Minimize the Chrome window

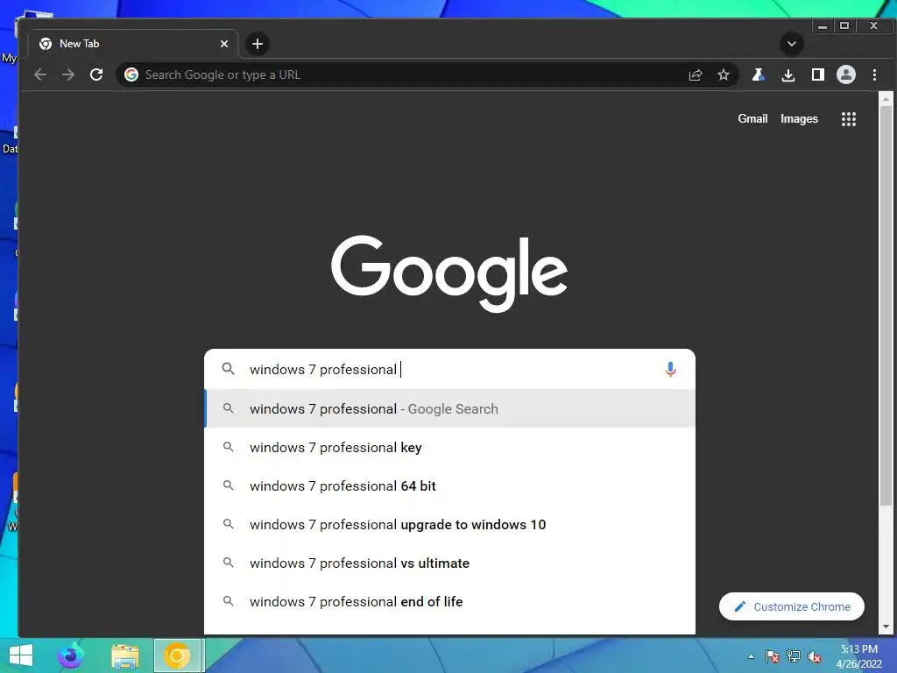[x=823, y=25]
